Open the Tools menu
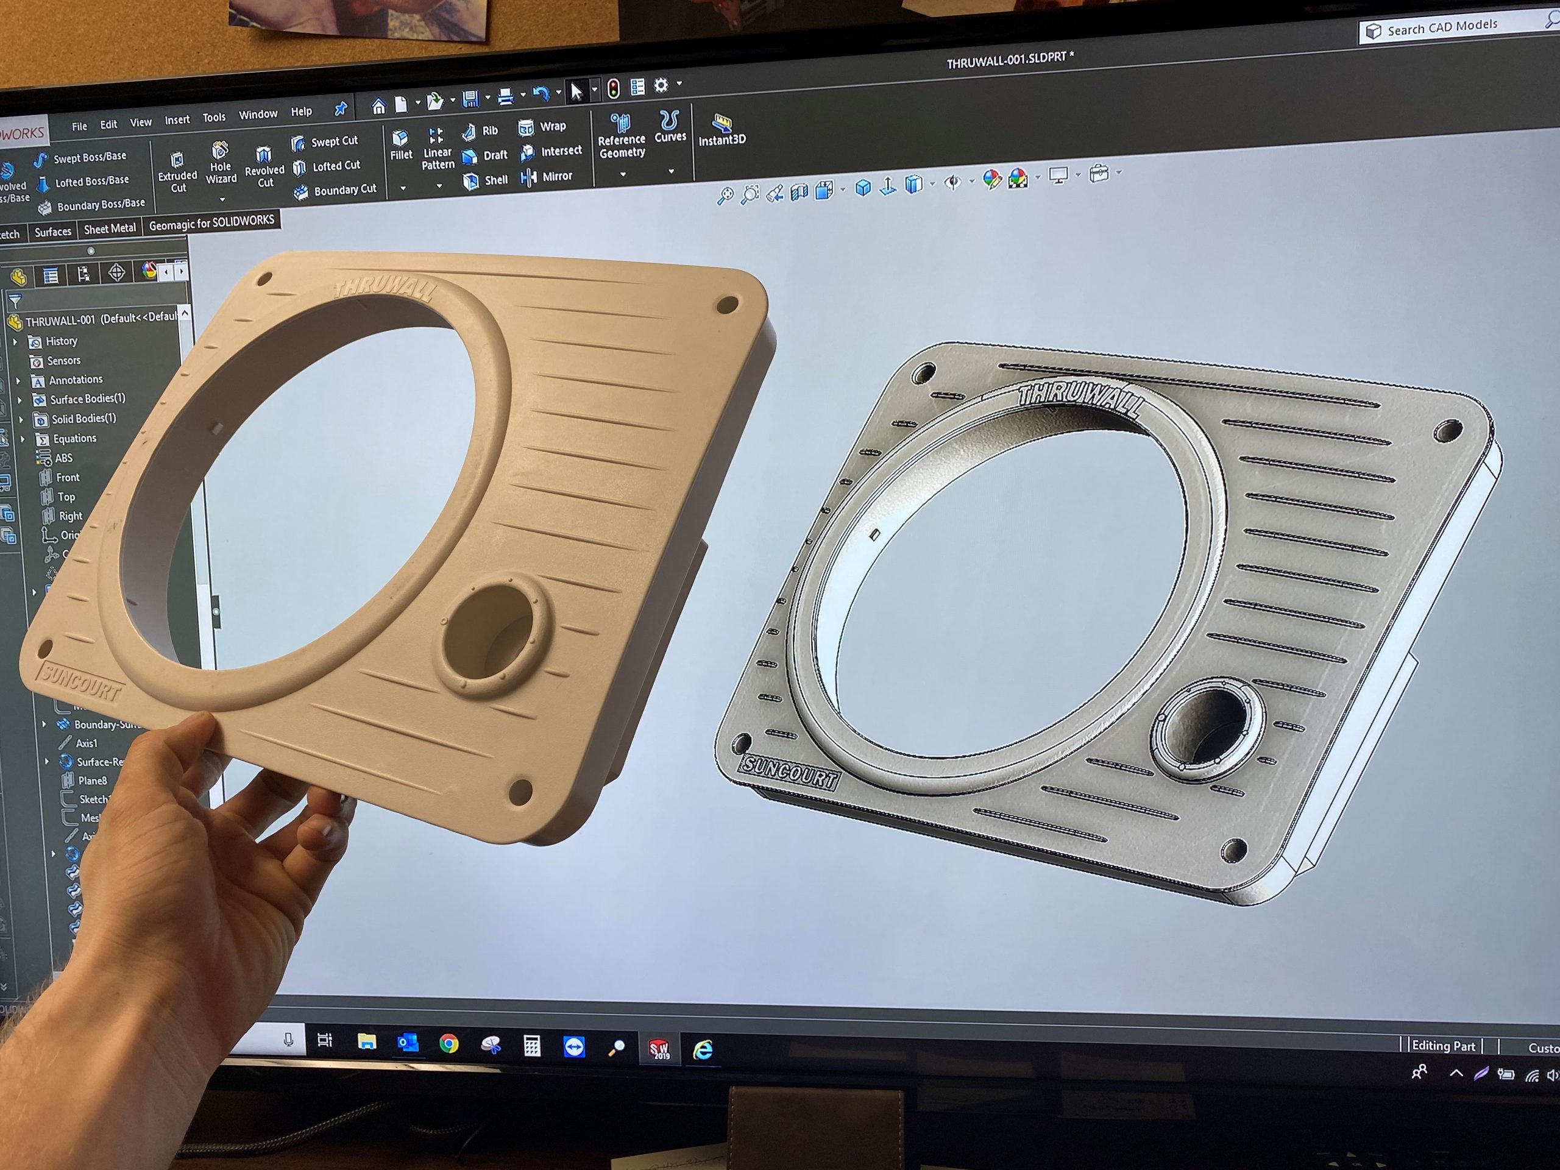The image size is (1560, 1170). (x=214, y=117)
